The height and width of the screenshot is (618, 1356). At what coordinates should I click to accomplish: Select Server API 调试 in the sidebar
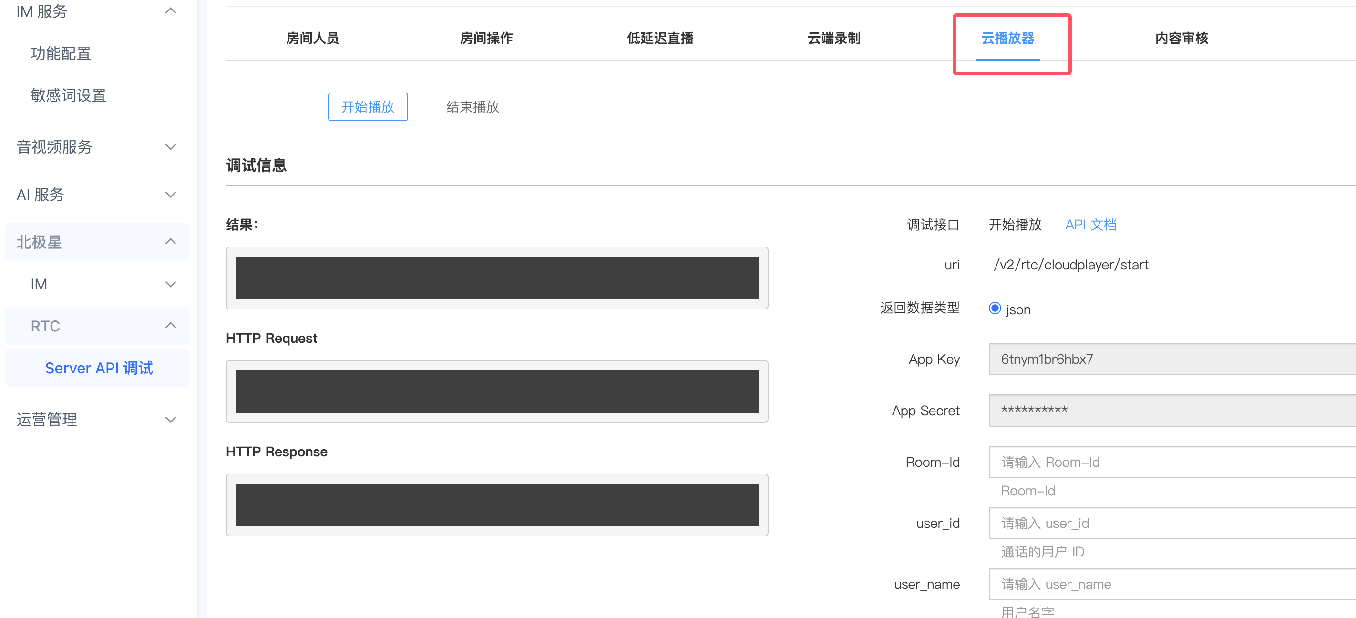[99, 368]
